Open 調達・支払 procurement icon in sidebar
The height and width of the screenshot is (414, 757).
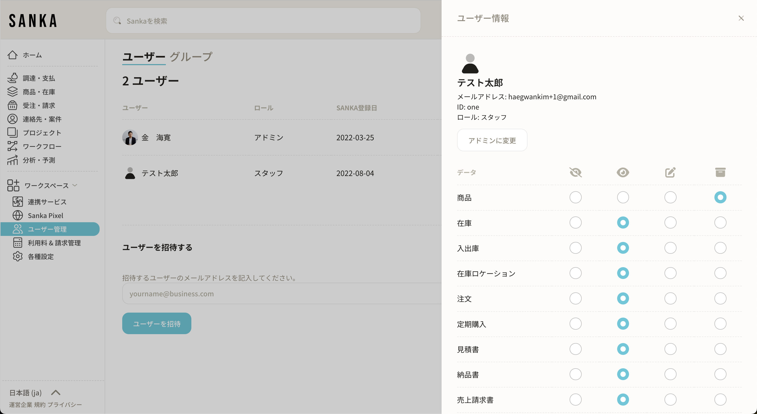click(x=12, y=78)
